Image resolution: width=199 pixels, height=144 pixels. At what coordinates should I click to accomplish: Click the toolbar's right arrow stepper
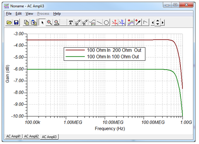tap(163, 23)
